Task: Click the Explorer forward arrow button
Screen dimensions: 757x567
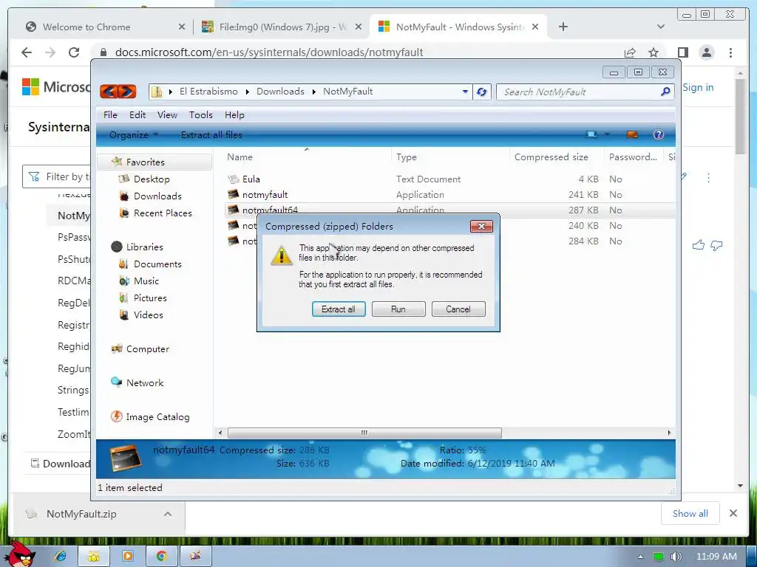Action: (127, 91)
